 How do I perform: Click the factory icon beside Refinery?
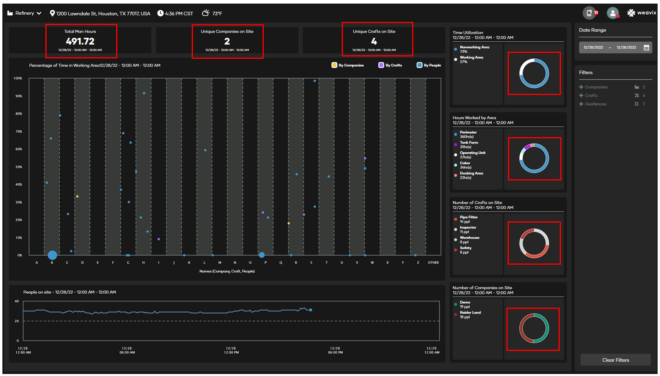10,13
